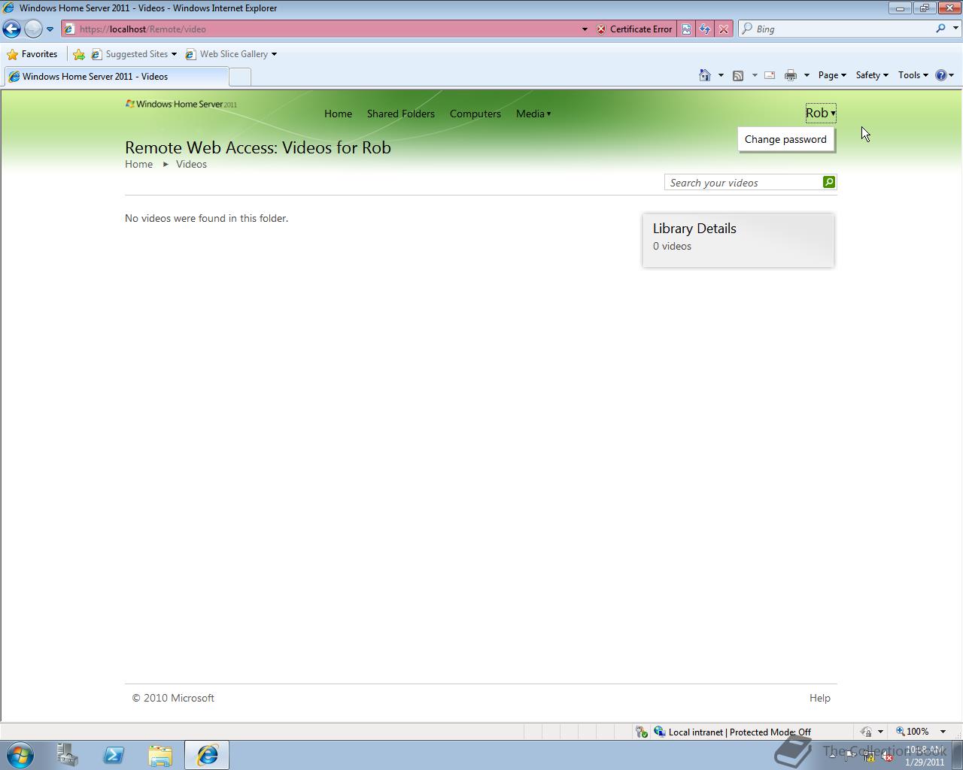
Task: Click the '0 videos' count text
Action: point(672,246)
